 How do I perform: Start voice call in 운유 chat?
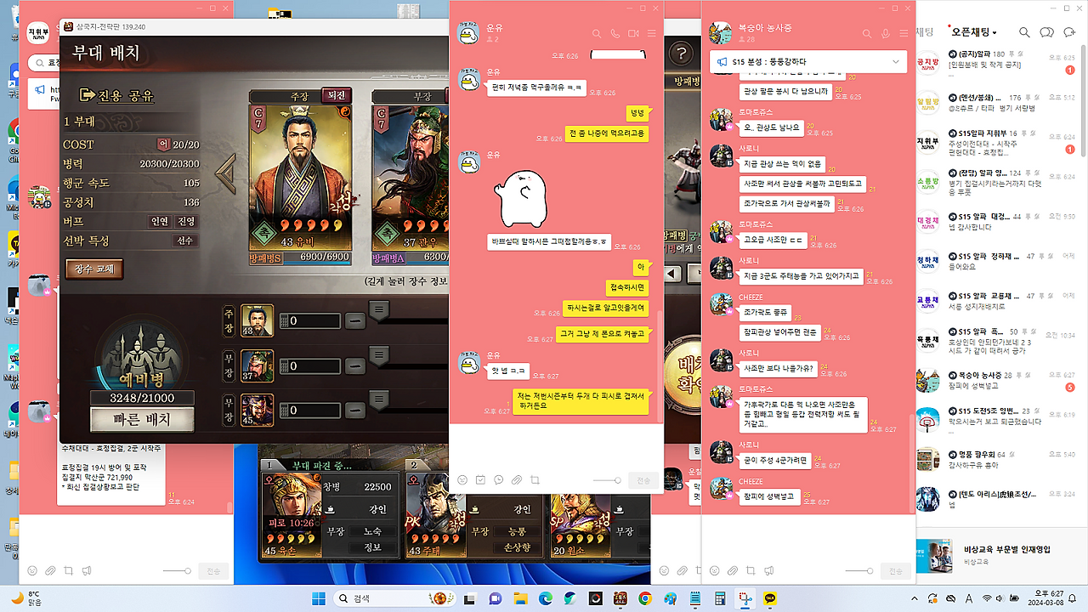coord(615,33)
